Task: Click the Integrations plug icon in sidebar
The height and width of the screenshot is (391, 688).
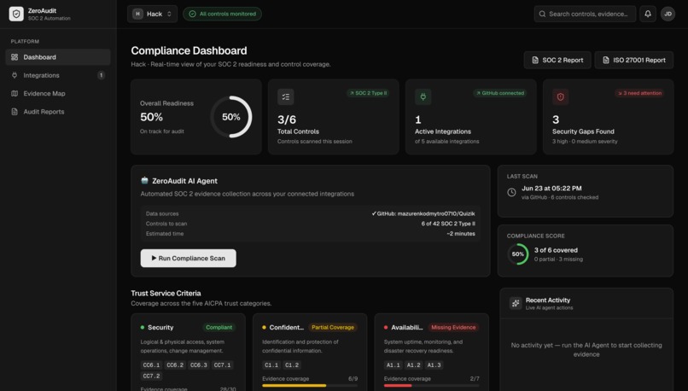Action: point(15,75)
